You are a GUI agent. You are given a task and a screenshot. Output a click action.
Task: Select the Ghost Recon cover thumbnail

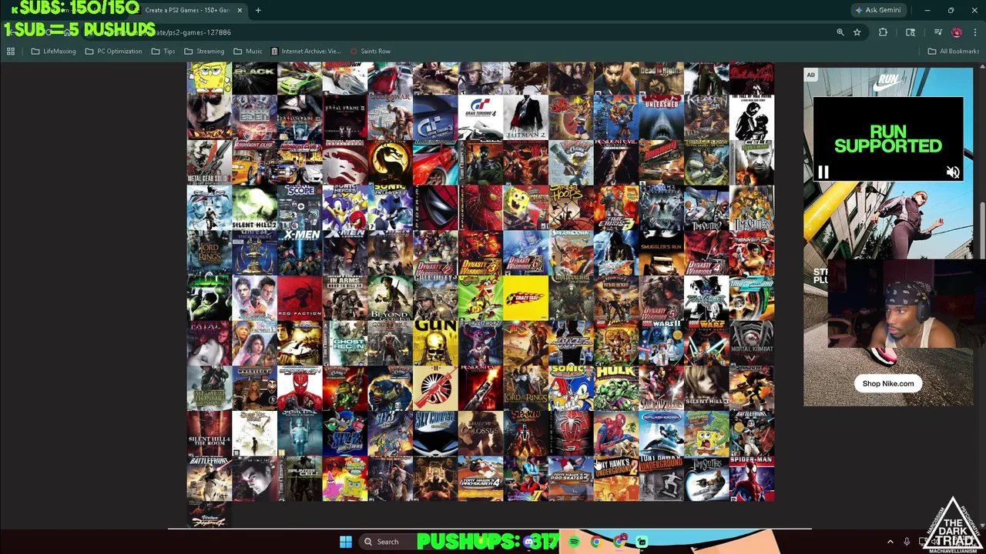tap(345, 344)
